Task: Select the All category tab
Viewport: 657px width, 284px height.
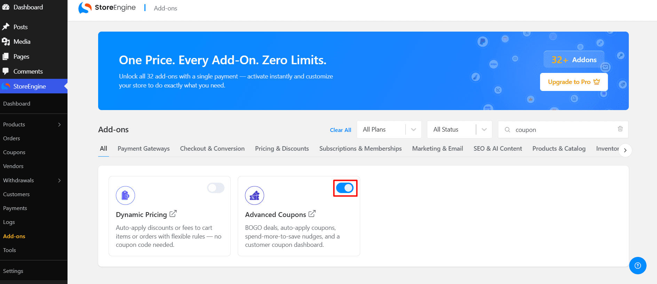Action: pos(103,149)
